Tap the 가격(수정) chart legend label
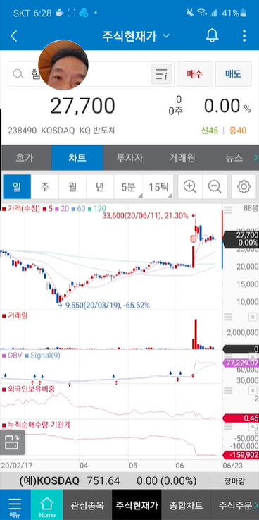The image size is (259, 520). click(x=23, y=209)
